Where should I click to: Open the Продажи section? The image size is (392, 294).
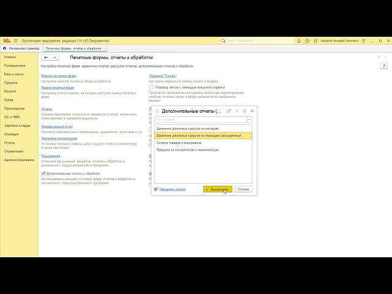11,83
